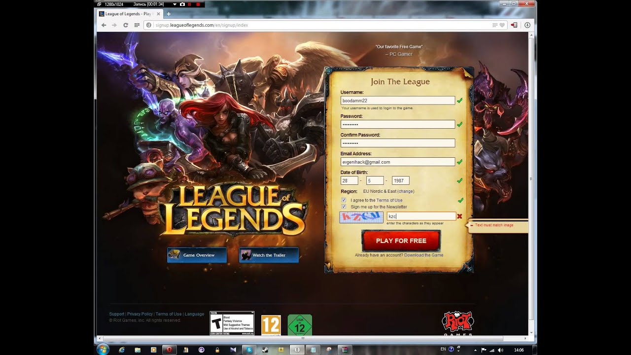This screenshot has height=355, width=631.
Task: Close the League of Legends tab
Action: tap(158, 14)
